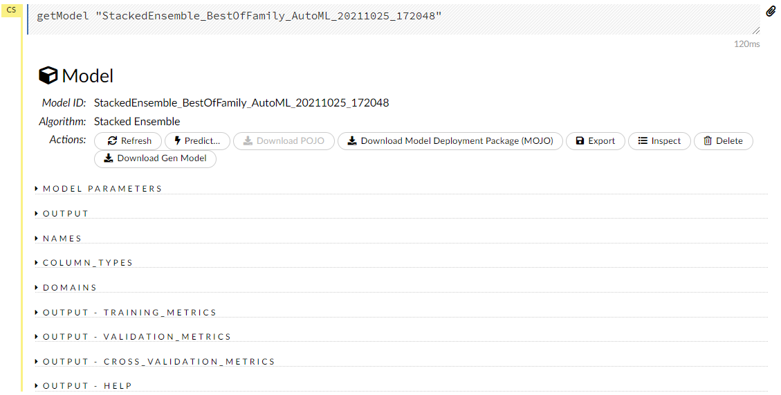Click the paperclip attachment icon

pyautogui.click(x=771, y=12)
